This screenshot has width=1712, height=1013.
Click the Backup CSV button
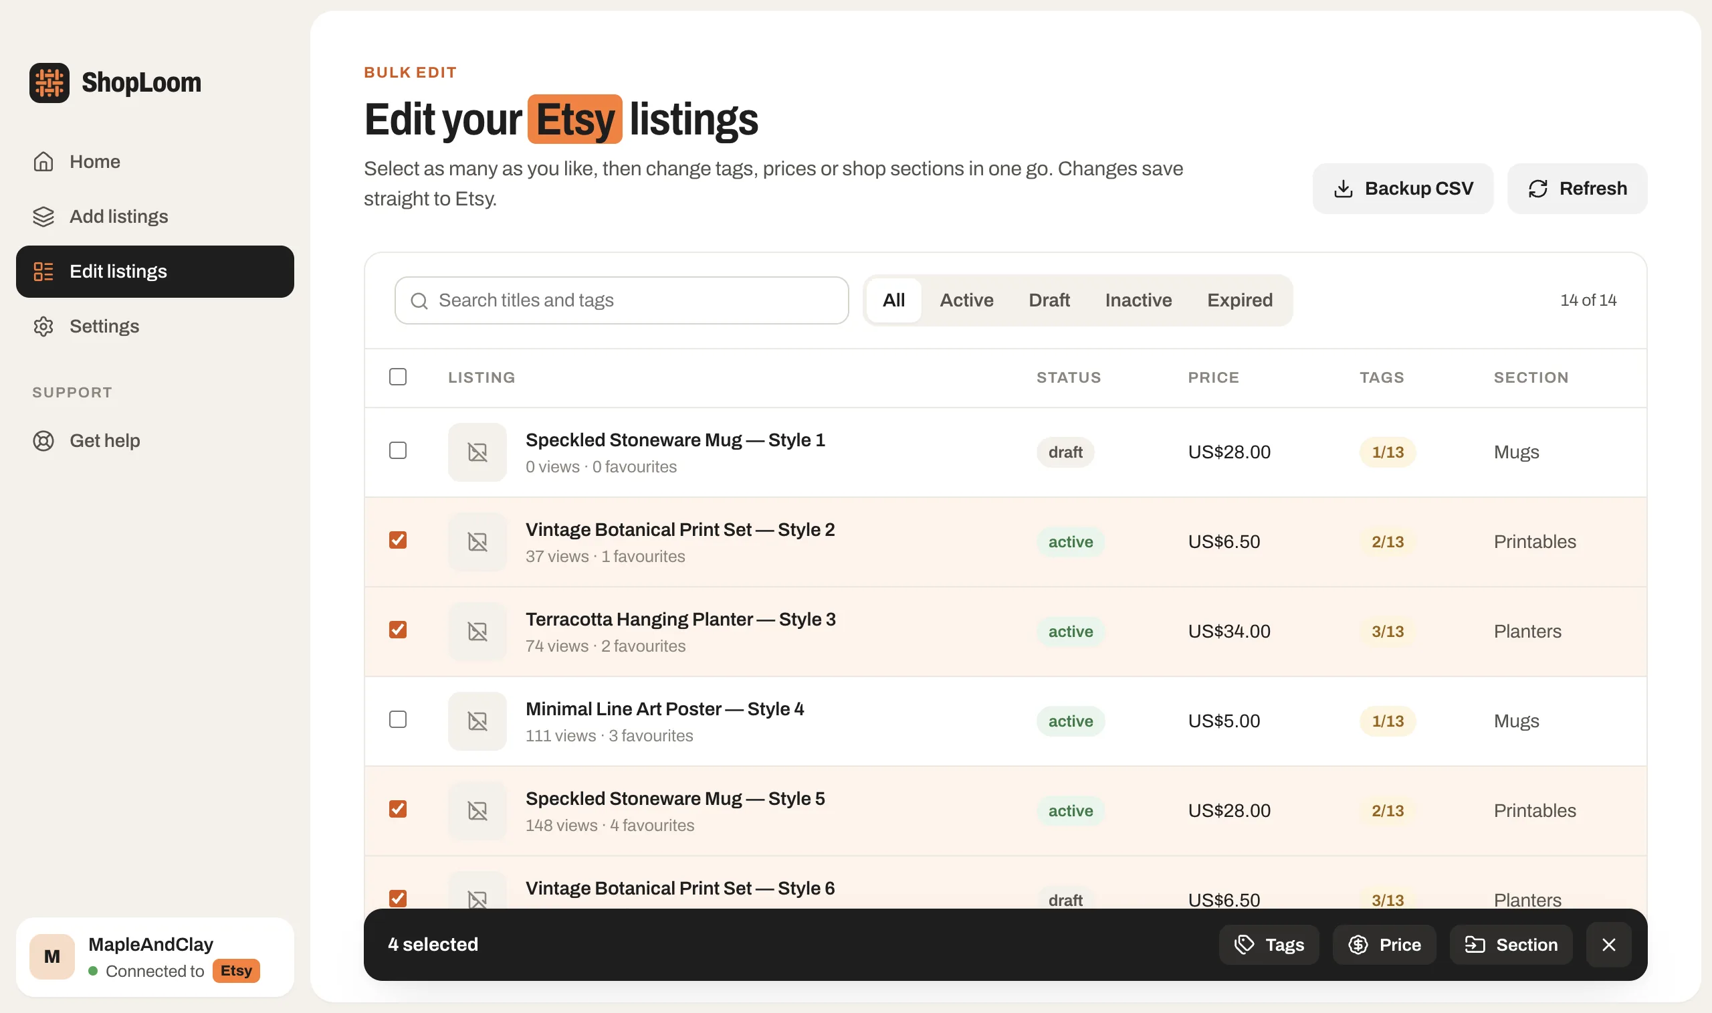pos(1402,189)
